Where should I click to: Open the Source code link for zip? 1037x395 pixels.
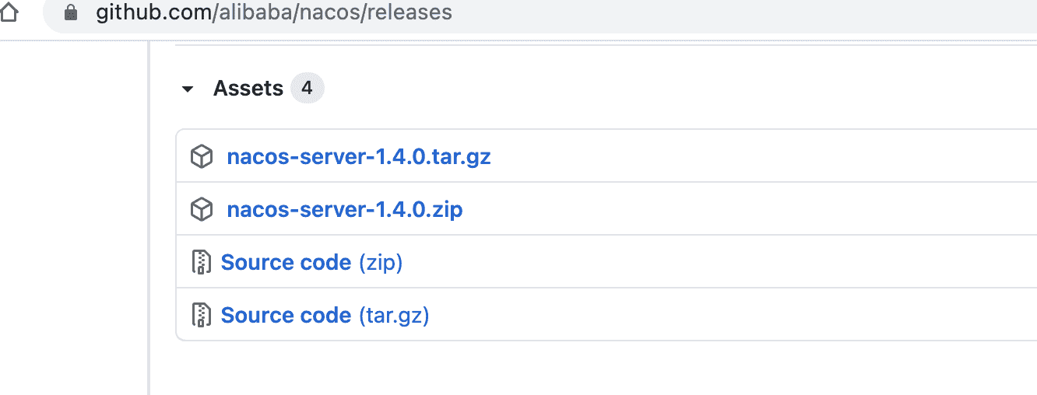coord(286,263)
